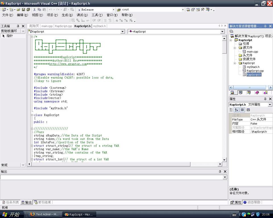273x218 pixels.
Task: Toggle the Properties grid view button
Action: pyautogui.click(x=242, y=110)
